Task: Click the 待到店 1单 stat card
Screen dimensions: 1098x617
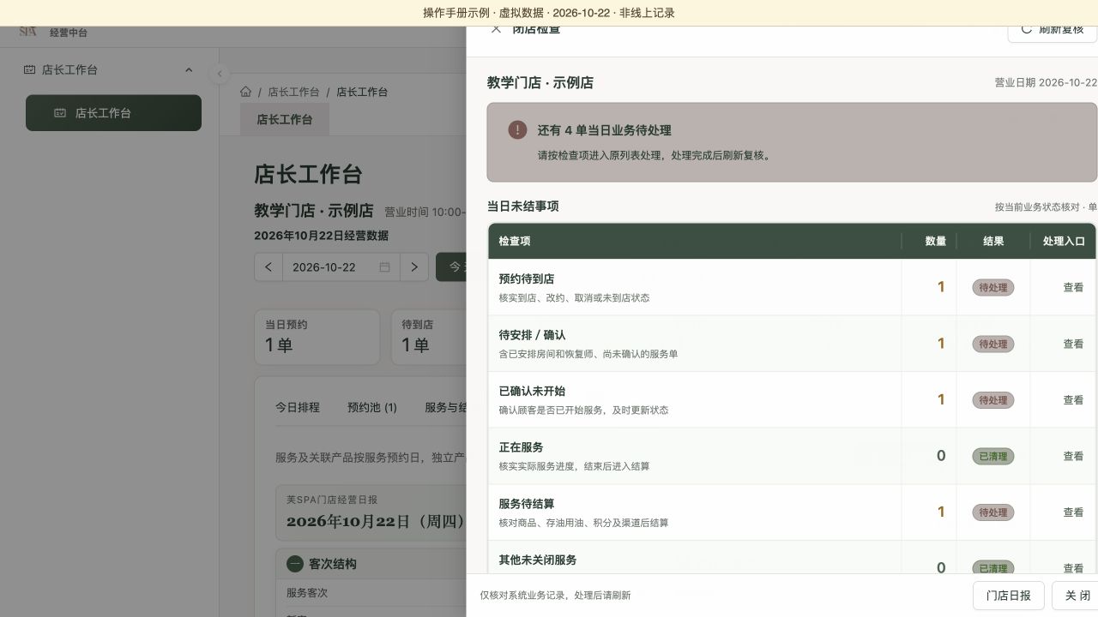Action: click(429, 337)
